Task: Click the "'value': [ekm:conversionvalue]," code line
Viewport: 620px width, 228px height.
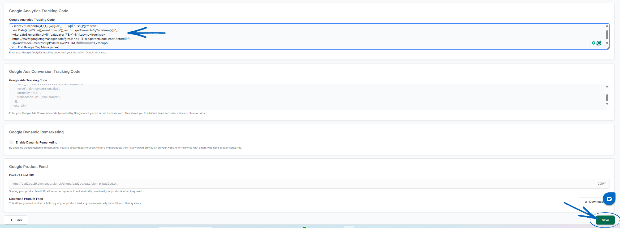Action: click(x=38, y=88)
